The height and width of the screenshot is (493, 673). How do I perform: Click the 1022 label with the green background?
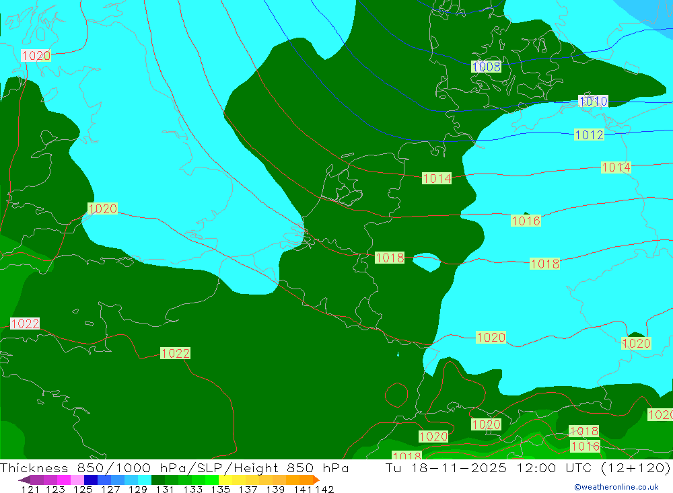(175, 354)
